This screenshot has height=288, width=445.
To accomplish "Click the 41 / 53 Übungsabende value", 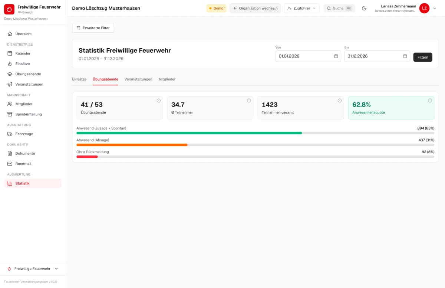I will [92, 105].
